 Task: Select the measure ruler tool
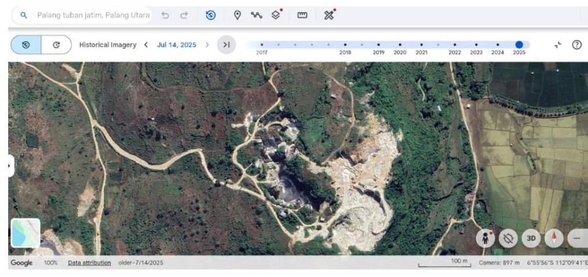(302, 15)
